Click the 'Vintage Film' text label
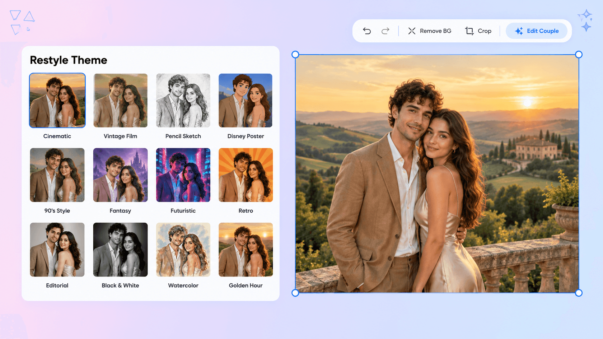Screen dimensions: 603x339 click(120, 136)
